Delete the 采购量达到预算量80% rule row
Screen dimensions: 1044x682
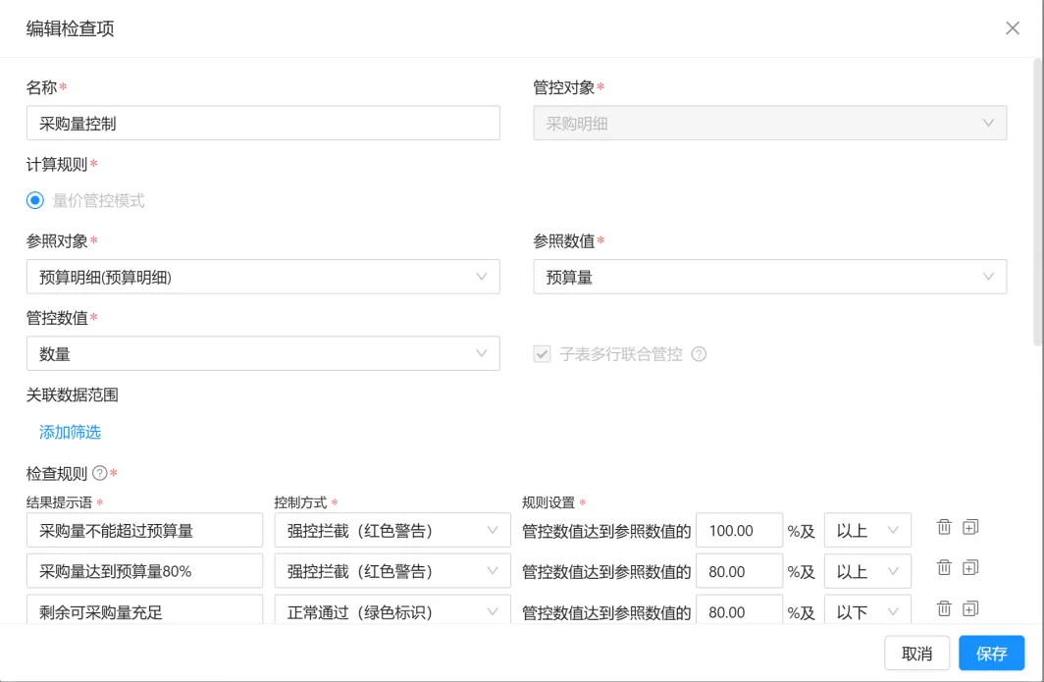[944, 567]
